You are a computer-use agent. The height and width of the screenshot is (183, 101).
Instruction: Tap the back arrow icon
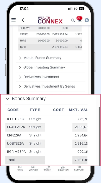point(23,20)
